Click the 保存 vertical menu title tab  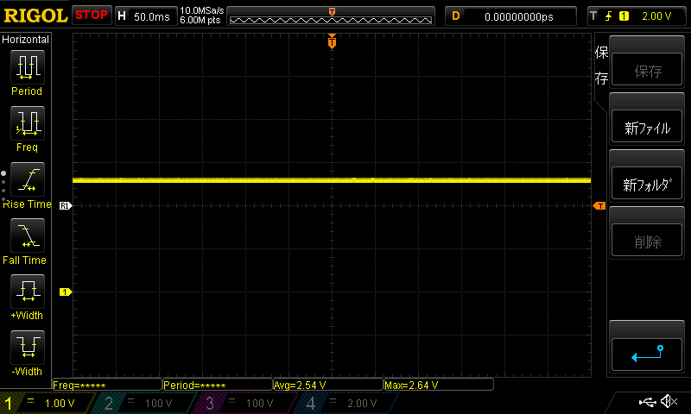(x=601, y=66)
